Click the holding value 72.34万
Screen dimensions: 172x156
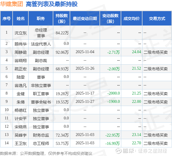[x=62, y=135]
